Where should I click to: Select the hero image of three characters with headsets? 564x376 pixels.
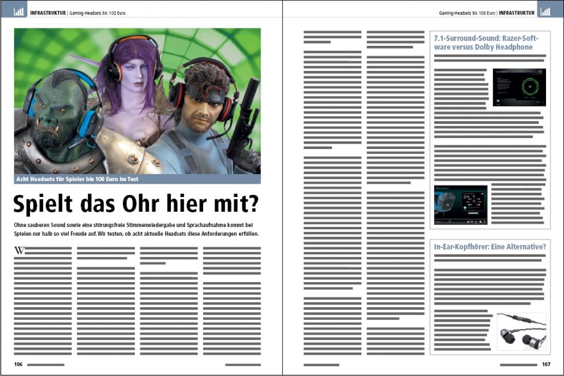pos(137,101)
